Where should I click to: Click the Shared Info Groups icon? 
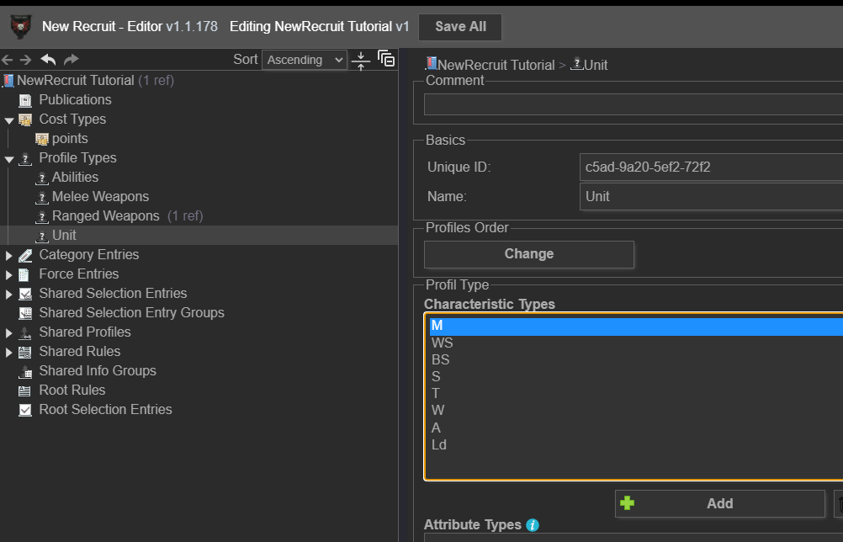[25, 371]
